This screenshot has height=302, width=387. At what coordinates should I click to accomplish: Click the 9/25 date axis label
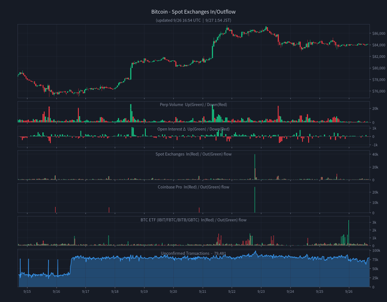click(x=320, y=291)
